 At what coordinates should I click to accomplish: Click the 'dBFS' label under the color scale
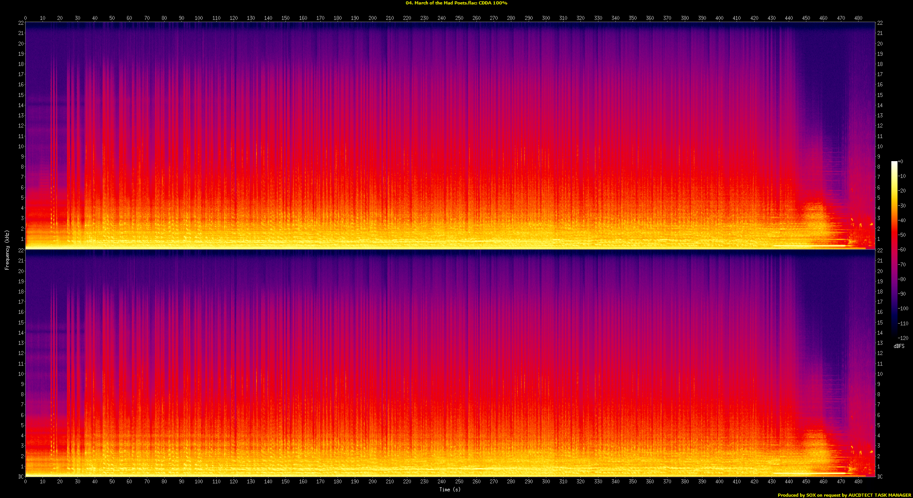899,346
